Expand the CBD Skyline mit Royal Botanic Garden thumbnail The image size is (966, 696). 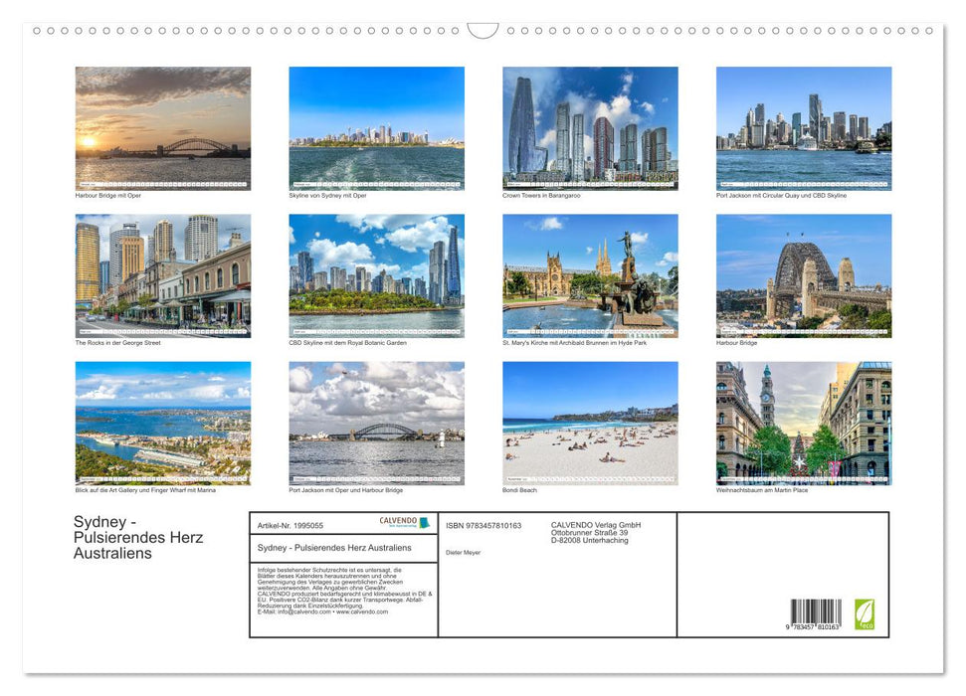(376, 275)
